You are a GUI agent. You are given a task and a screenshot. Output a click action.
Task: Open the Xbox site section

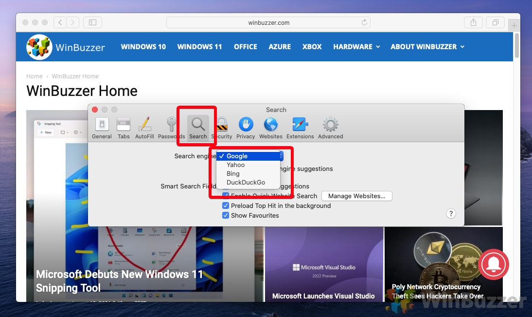pyautogui.click(x=312, y=47)
